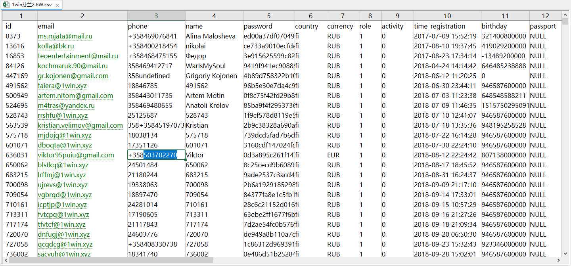Click the horizontal scrollbar right arrow
The width and height of the screenshot is (571, 266).
click(558, 260)
